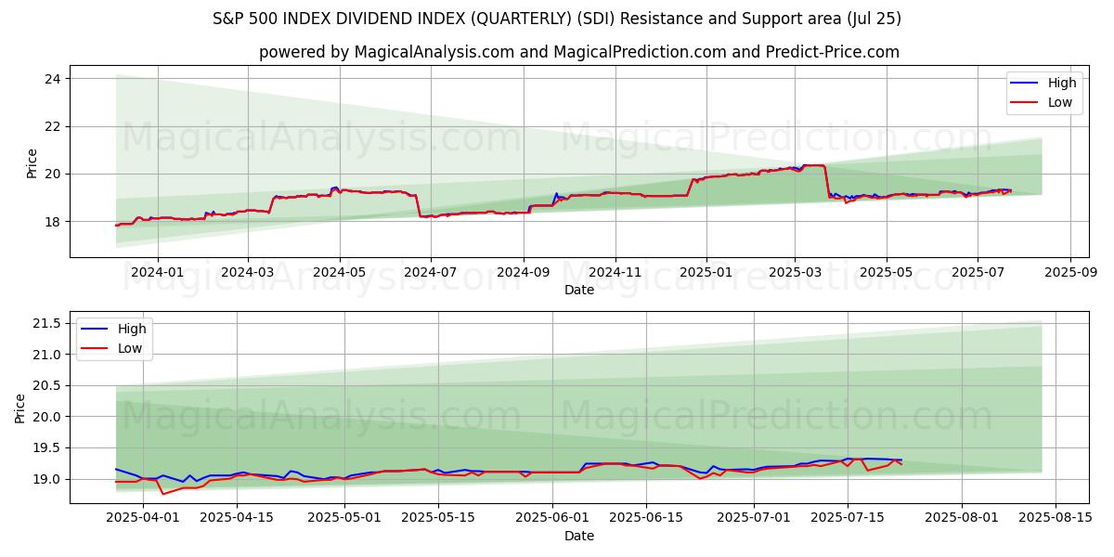Click the '19.5' price tick on lower chart
Image resolution: width=1114 pixels, height=557 pixels.
click(48, 448)
